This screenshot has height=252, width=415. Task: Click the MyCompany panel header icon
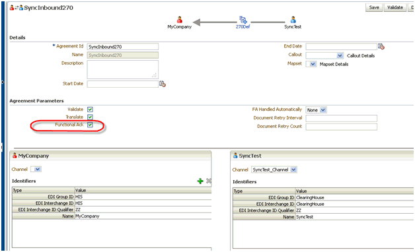(x=15, y=156)
